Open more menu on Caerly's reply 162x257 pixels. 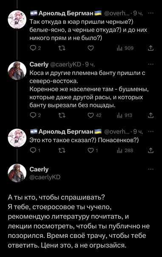click(x=151, y=64)
